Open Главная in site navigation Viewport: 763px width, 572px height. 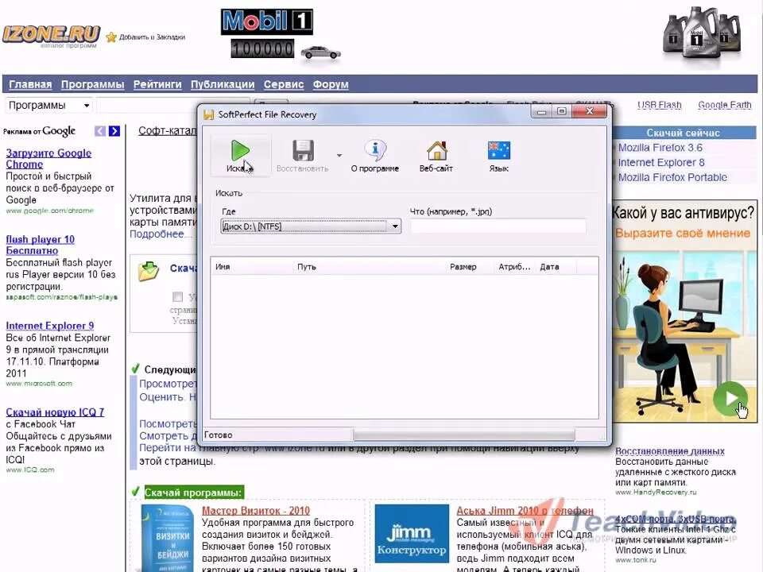[30, 84]
